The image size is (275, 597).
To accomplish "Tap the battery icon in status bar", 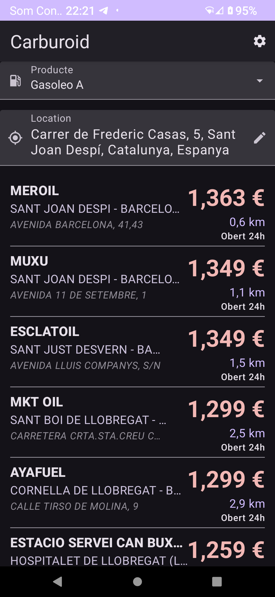I will 230,11.
